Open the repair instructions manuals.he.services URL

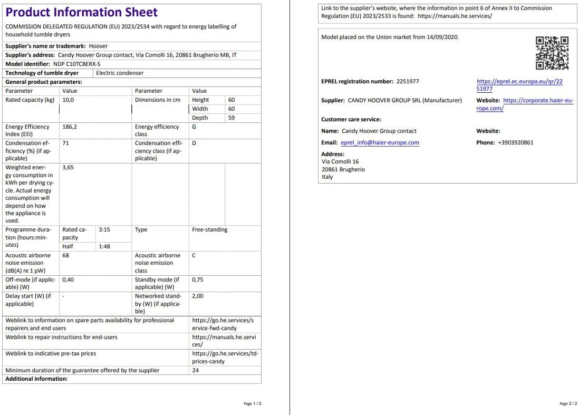tap(224, 341)
